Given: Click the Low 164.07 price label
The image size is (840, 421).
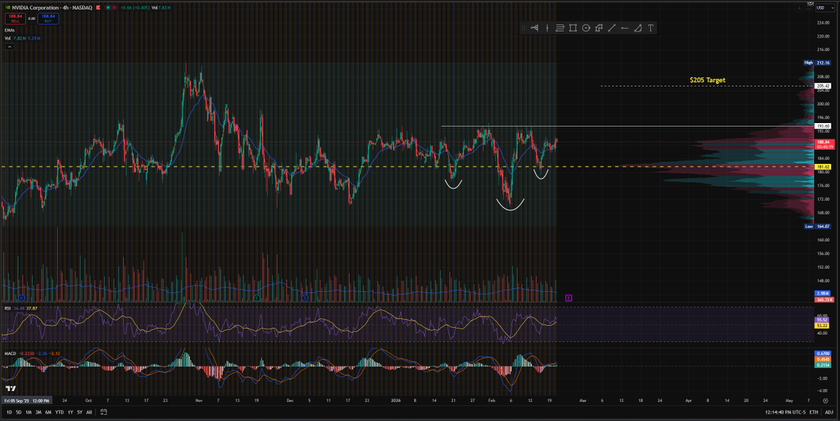Looking at the screenshot, I should (817, 226).
